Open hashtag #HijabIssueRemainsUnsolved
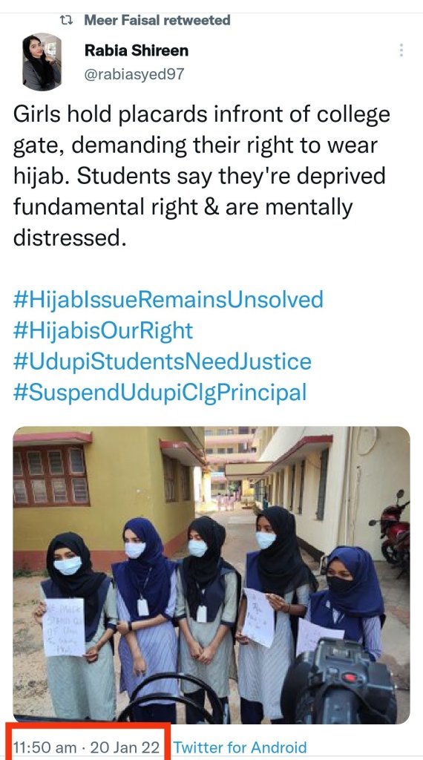 point(168,299)
